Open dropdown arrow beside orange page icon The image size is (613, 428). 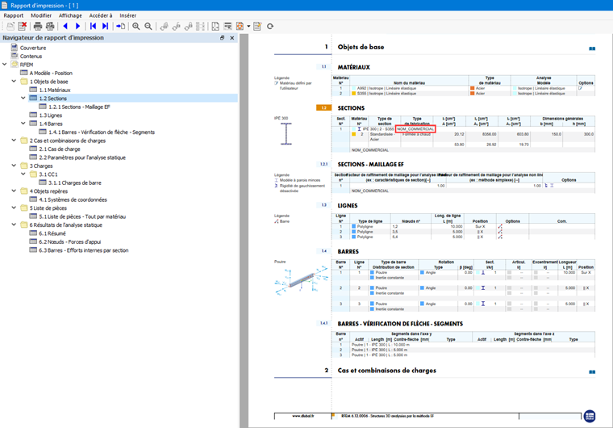point(248,26)
